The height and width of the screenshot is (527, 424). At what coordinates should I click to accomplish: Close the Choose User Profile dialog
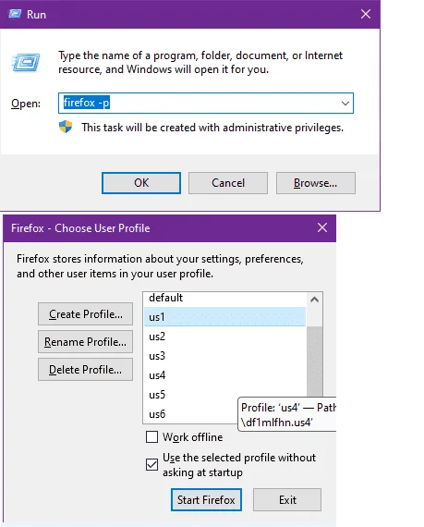(x=322, y=227)
